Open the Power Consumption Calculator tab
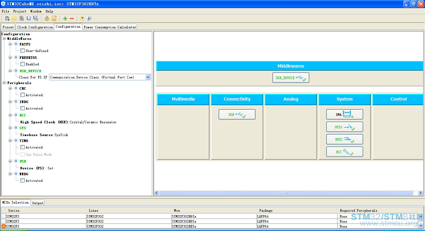The height and width of the screenshot is (231, 425). (x=110, y=27)
